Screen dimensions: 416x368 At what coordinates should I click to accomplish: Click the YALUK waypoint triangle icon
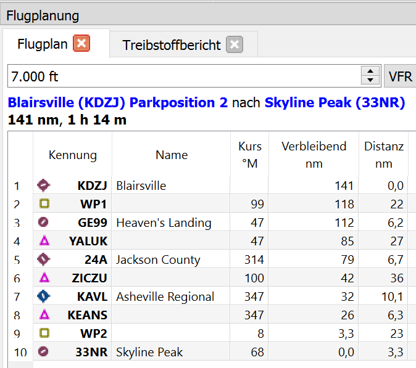pyautogui.click(x=44, y=241)
